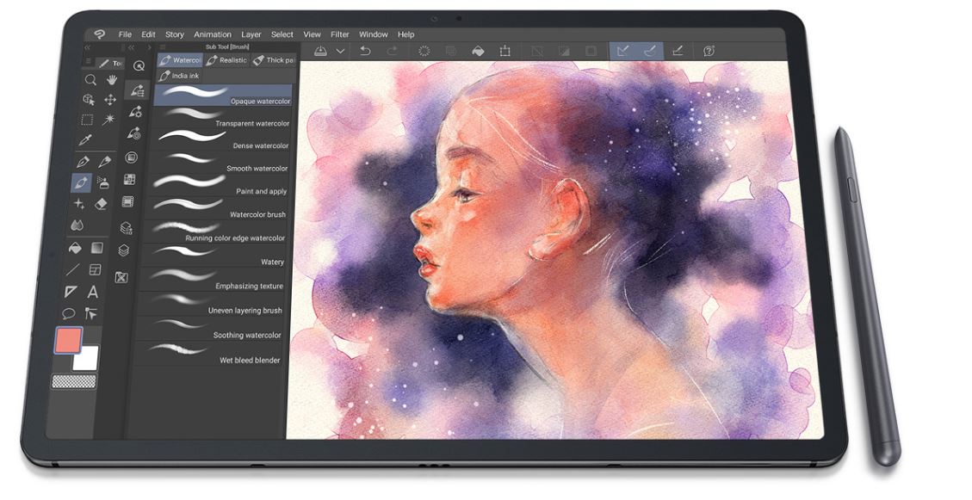Viewport: 972px width, 500px height.
Task: Expand the chevron next to the save icon
Action: point(342,51)
